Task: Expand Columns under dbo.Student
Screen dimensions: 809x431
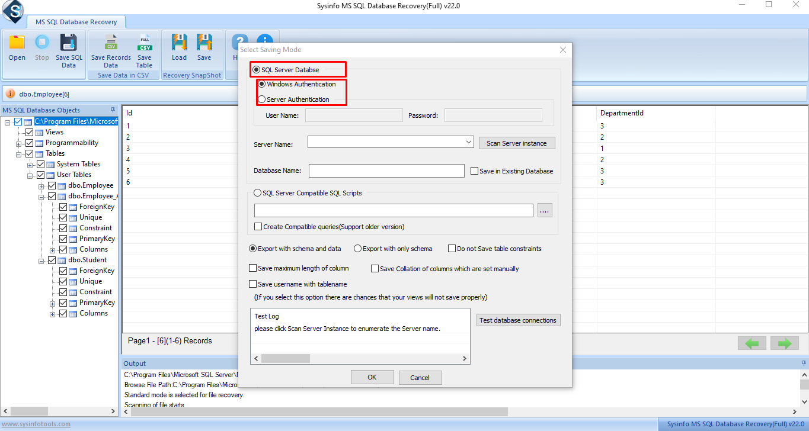Action: (53, 314)
